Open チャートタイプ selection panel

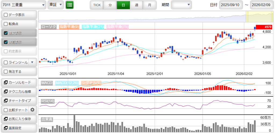[19, 101]
